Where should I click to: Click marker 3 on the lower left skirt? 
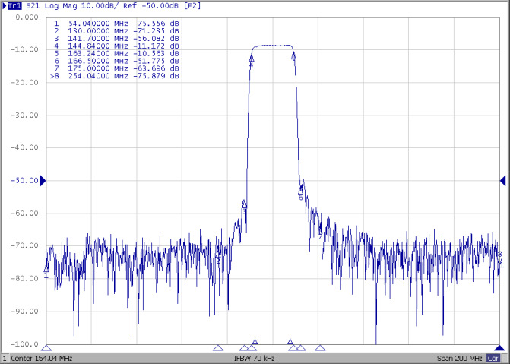[244, 204]
